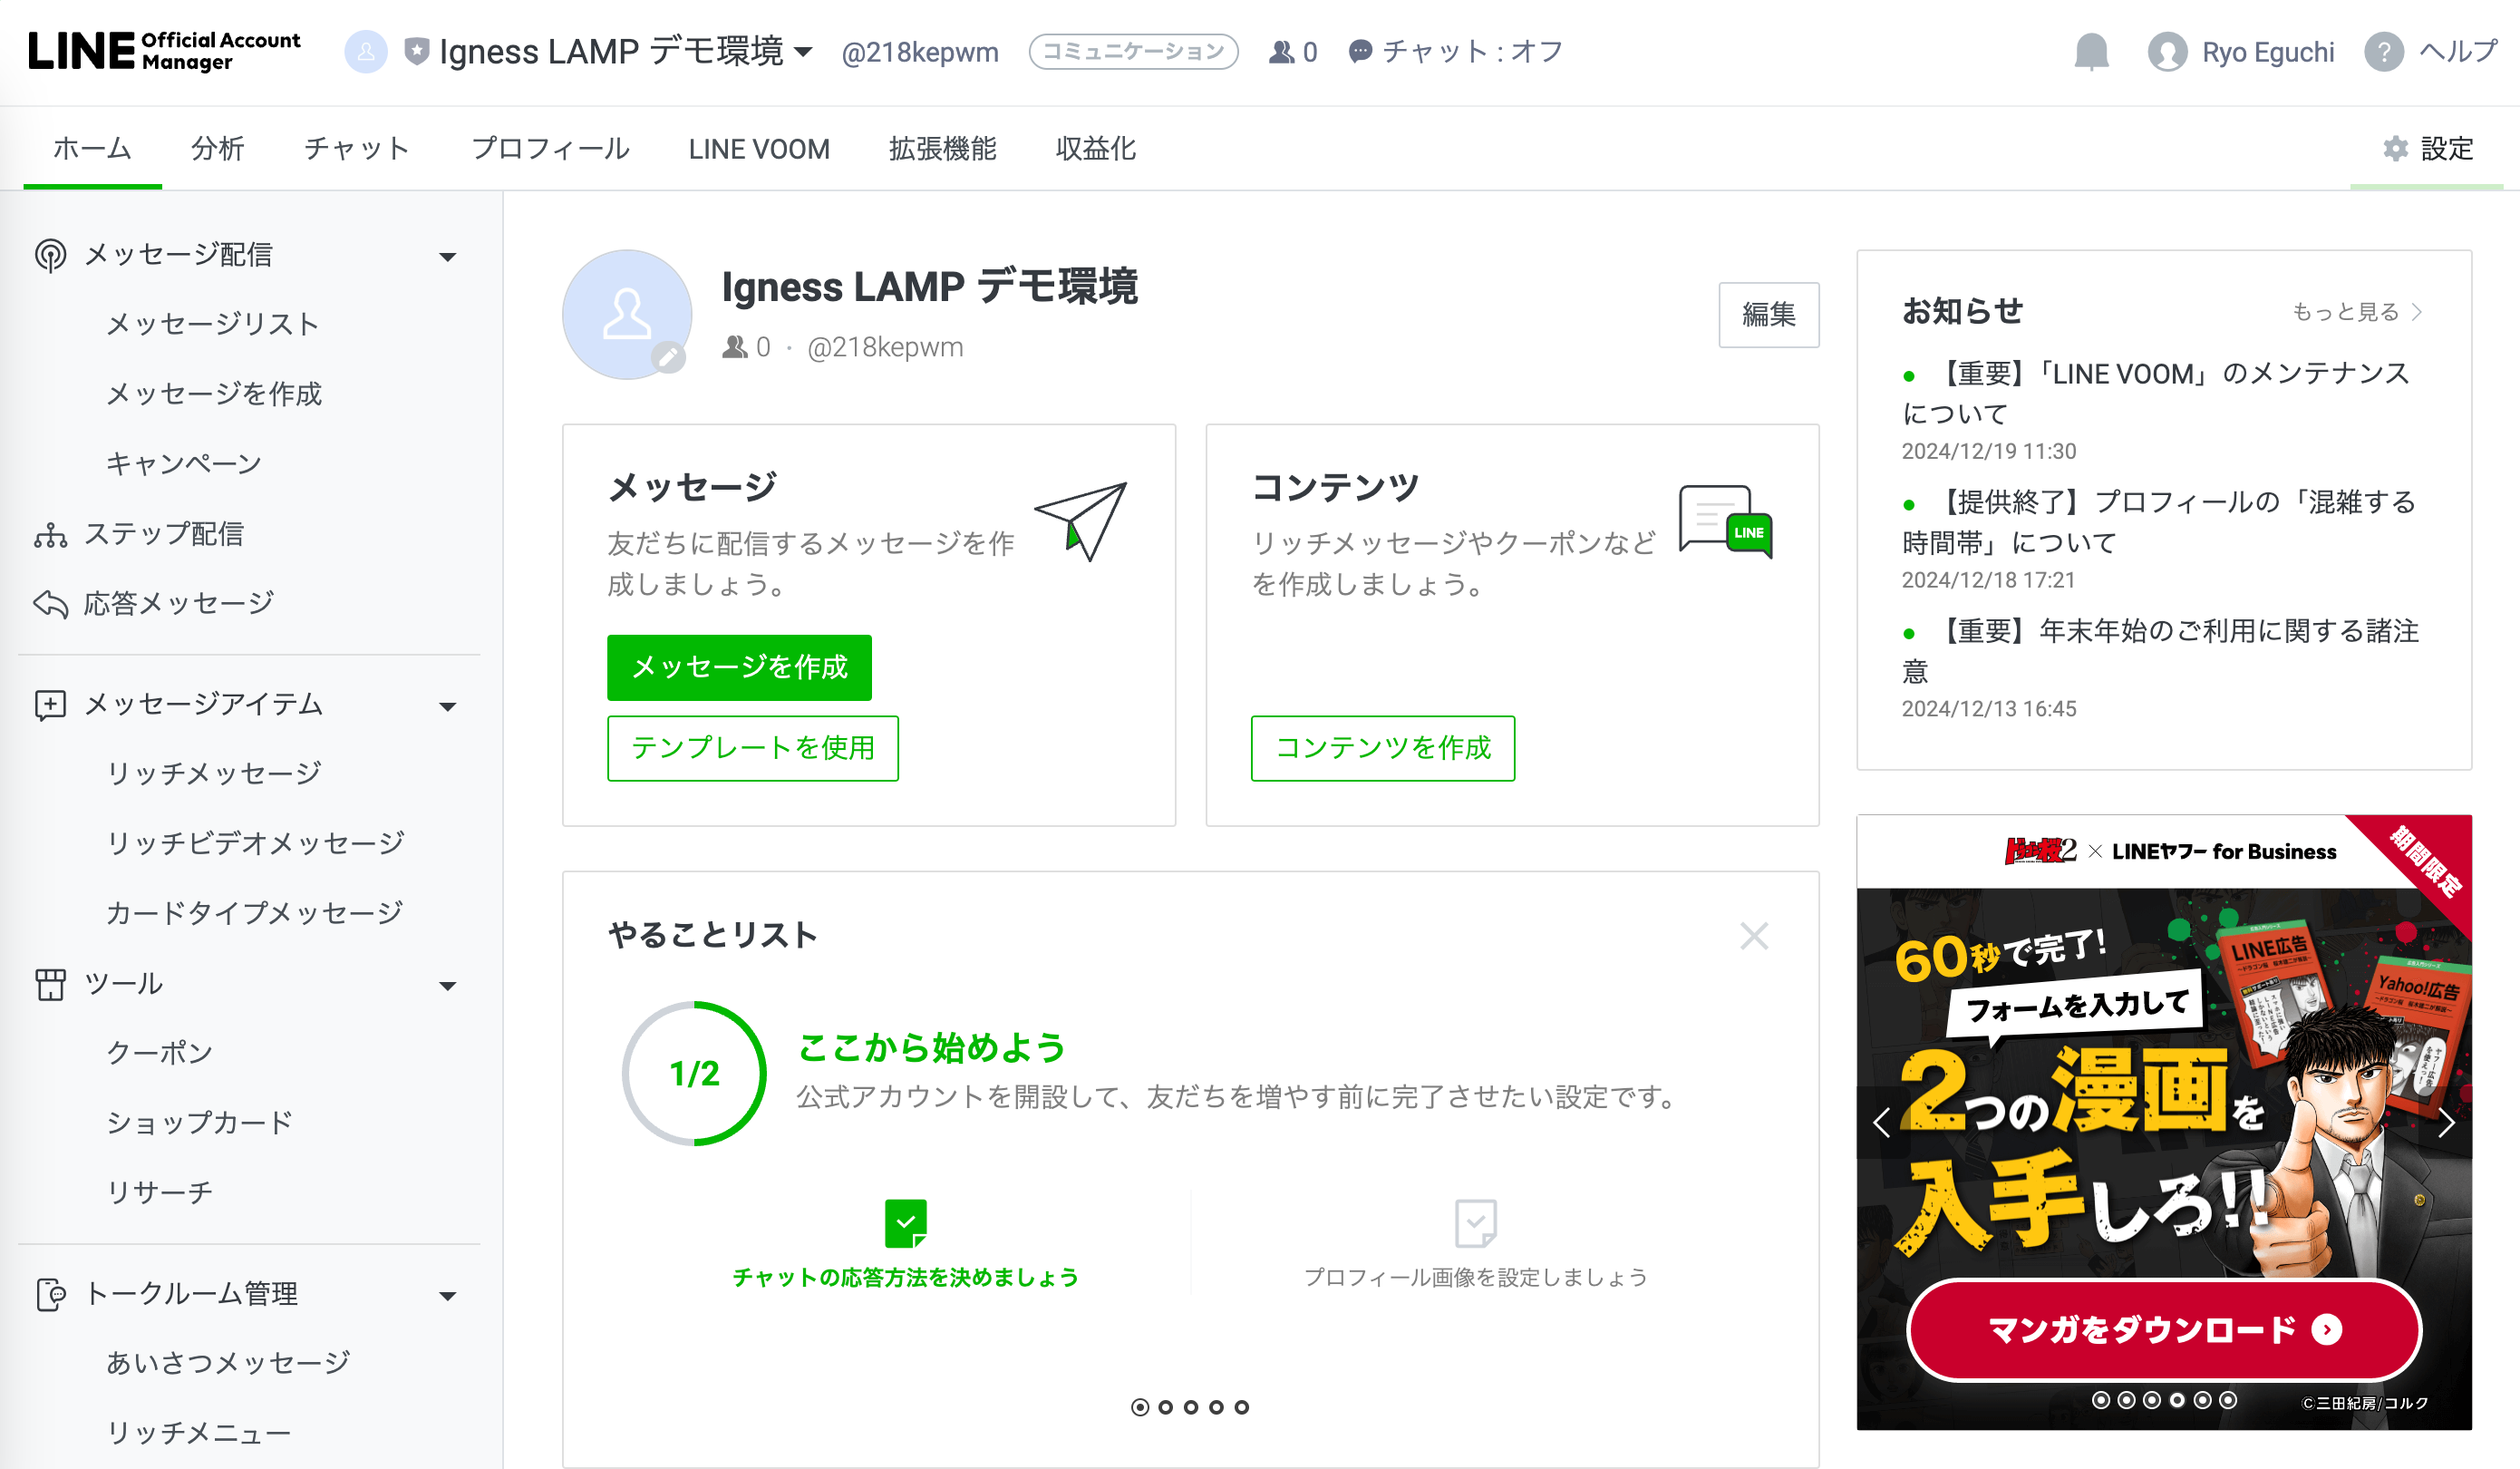Select second pagination dot in やることリスト
Screen dimensions: 2520x1469
click(1165, 1407)
